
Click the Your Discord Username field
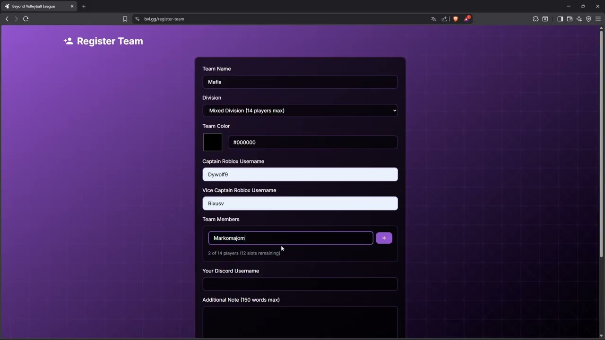pos(300,284)
